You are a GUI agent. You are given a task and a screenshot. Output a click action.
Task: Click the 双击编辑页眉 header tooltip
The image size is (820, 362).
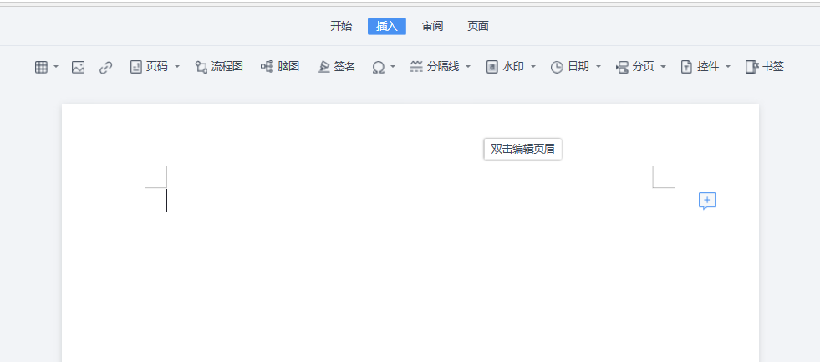523,149
